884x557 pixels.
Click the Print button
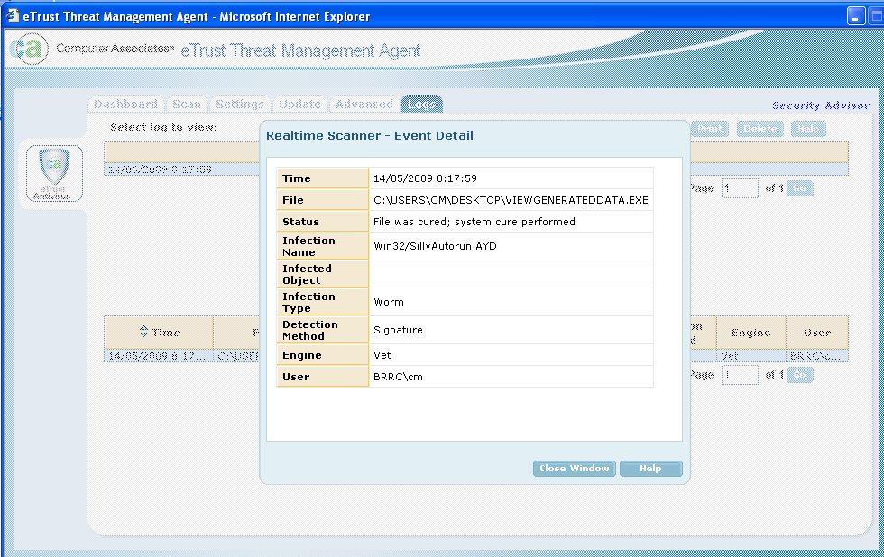709,129
